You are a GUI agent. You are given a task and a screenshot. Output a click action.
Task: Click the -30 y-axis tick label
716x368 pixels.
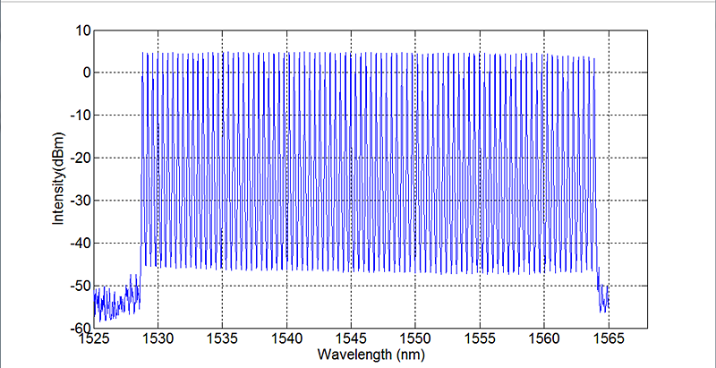(80, 201)
